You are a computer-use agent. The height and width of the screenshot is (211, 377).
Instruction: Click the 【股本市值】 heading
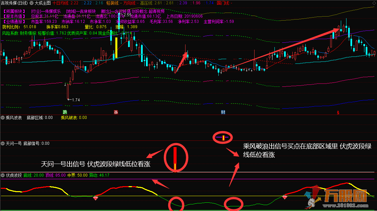(x=14, y=16)
